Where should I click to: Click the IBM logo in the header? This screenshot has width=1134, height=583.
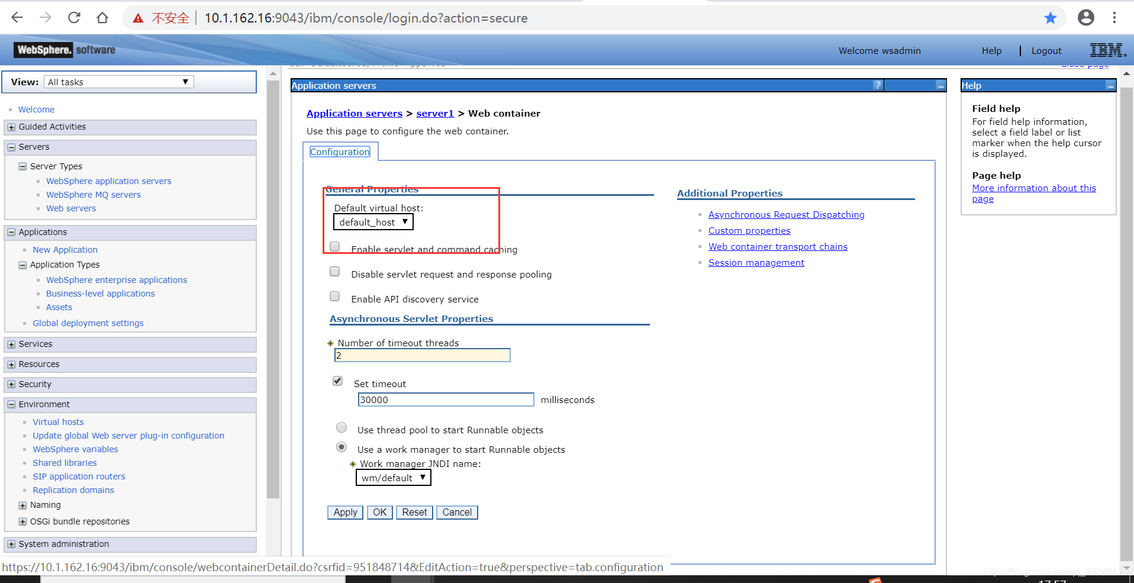(1108, 50)
